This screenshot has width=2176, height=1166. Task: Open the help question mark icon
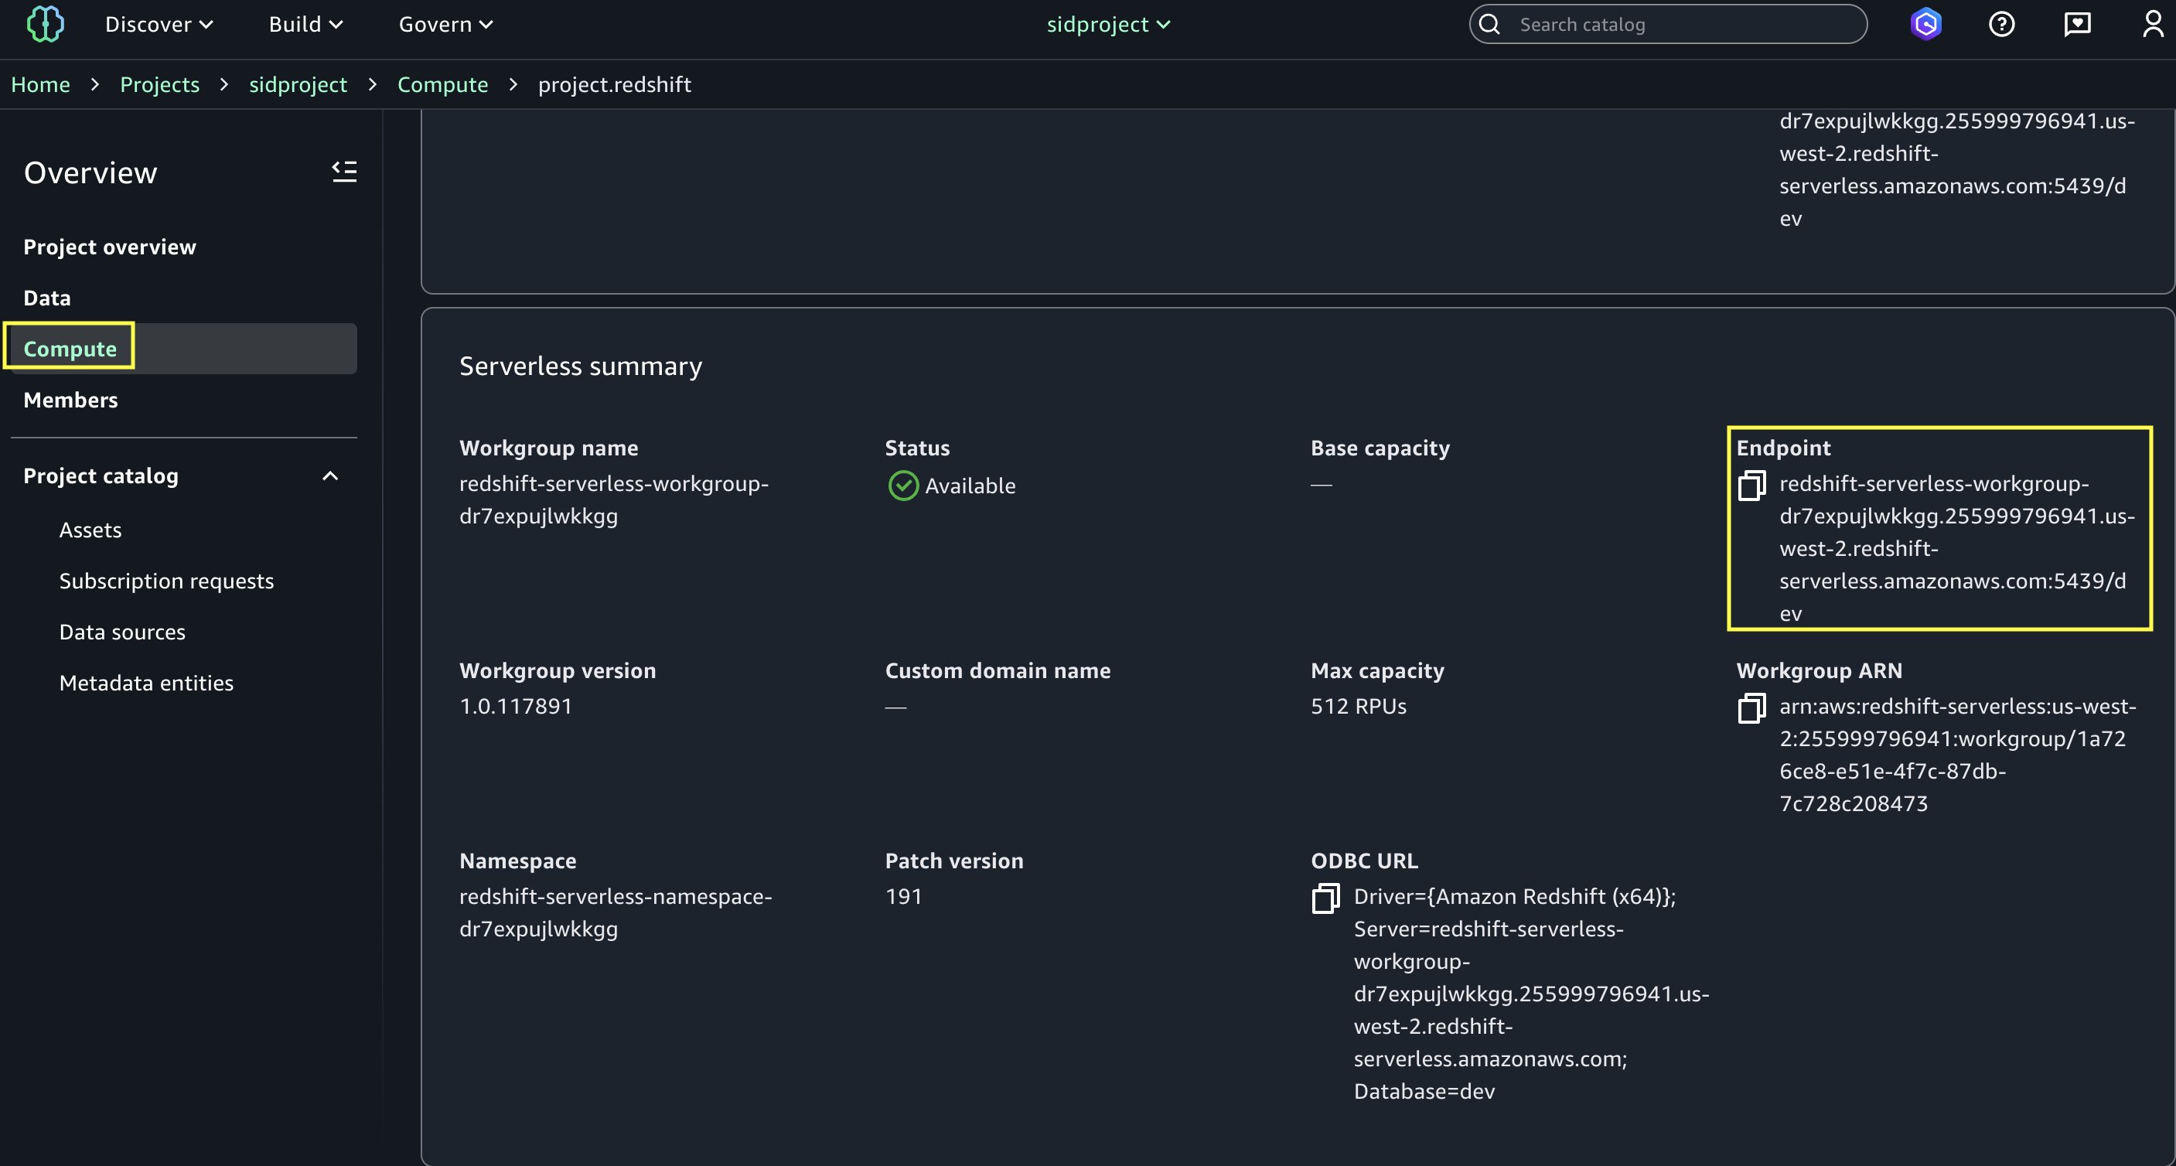2001,24
